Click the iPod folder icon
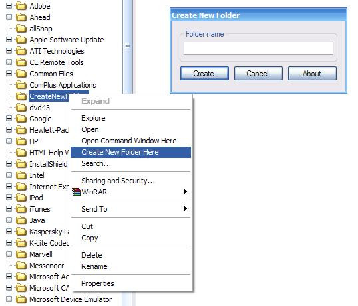The image size is (358, 306). [x=21, y=198]
